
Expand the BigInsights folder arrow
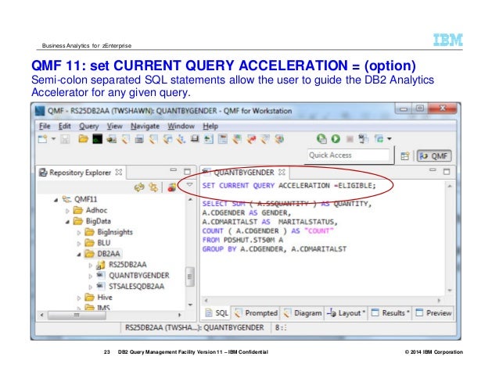79,233
